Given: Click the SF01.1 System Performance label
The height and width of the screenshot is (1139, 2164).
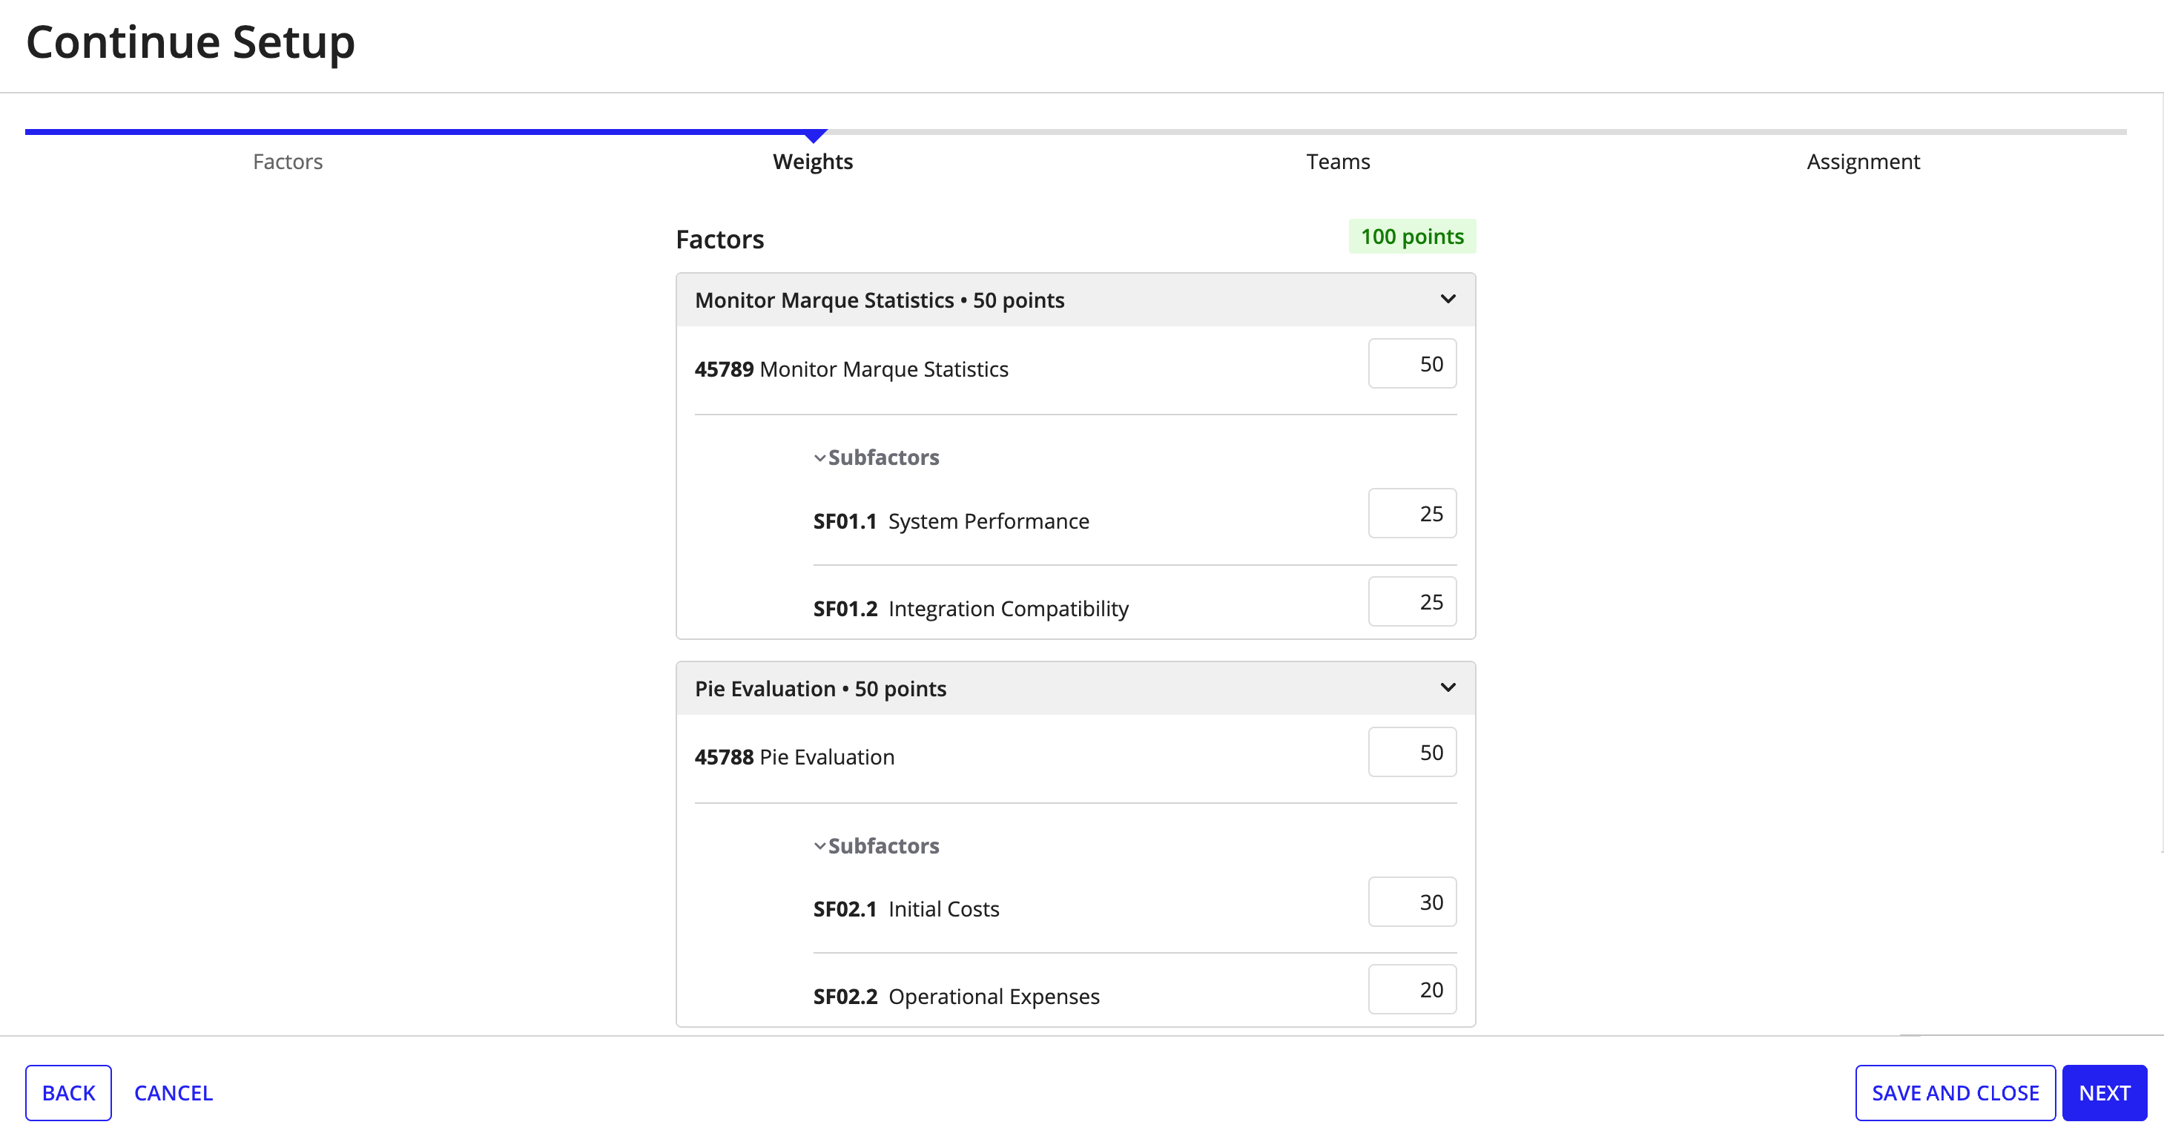Looking at the screenshot, I should pyautogui.click(x=950, y=521).
